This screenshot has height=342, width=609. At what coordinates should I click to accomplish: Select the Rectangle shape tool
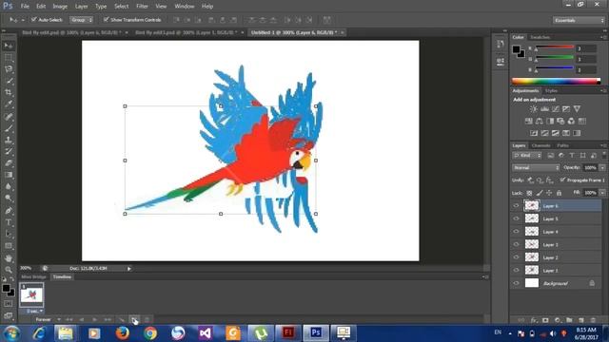pos(9,246)
